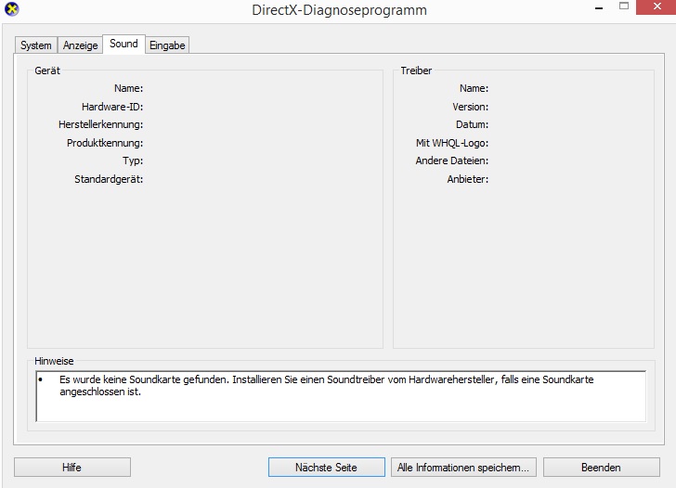Maximize the DirectX-Diagnoseprogramm window

[x=624, y=6]
